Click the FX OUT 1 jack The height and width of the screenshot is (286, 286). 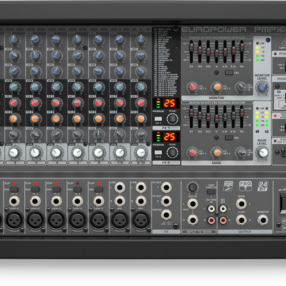coord(166,188)
